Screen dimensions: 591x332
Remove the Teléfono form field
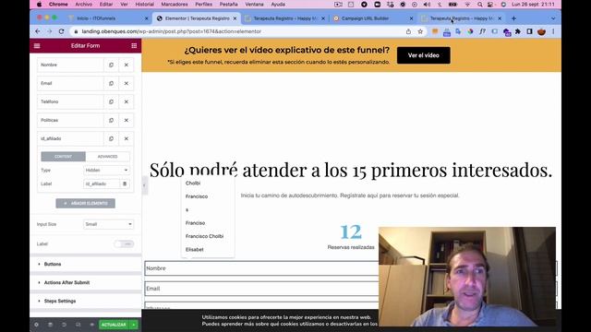tap(127, 101)
